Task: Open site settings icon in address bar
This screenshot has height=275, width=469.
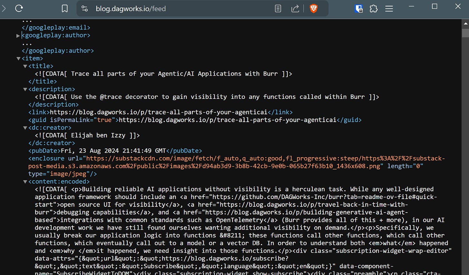Action: click(x=85, y=9)
